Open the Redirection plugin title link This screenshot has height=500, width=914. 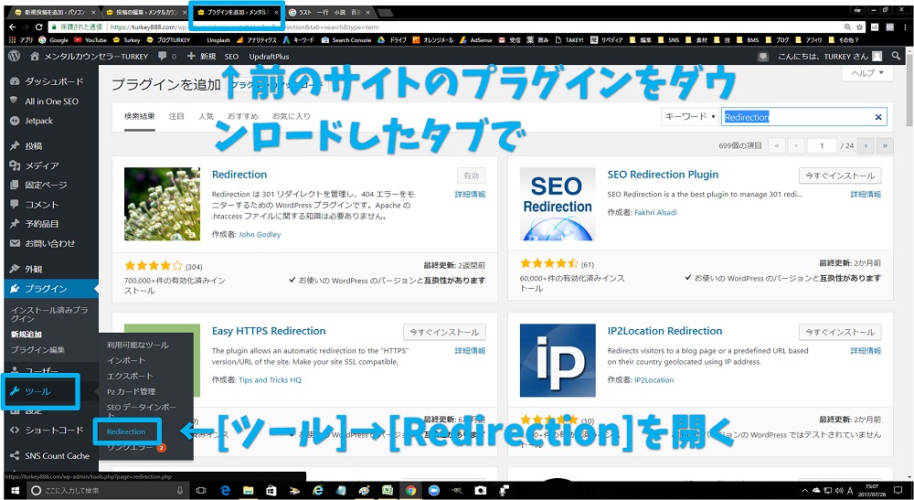(239, 175)
